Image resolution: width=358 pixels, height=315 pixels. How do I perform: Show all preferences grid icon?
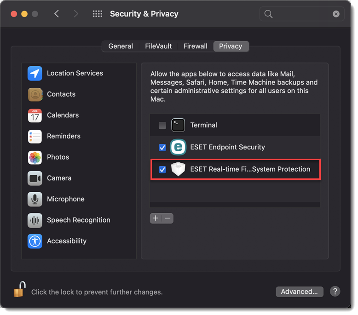[98, 14]
